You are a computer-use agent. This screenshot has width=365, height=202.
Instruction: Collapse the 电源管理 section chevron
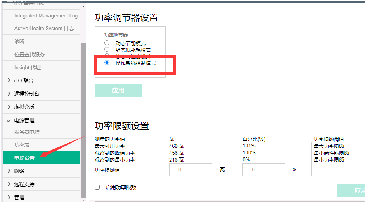coord(9,120)
